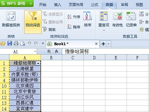Select column A header
Image resolution: width=149 pixels, height=112 pixels.
(25, 57)
